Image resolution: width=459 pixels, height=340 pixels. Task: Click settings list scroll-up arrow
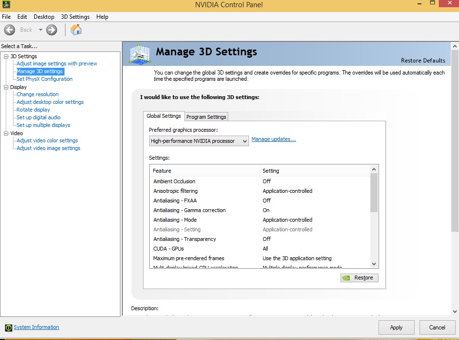(374, 170)
